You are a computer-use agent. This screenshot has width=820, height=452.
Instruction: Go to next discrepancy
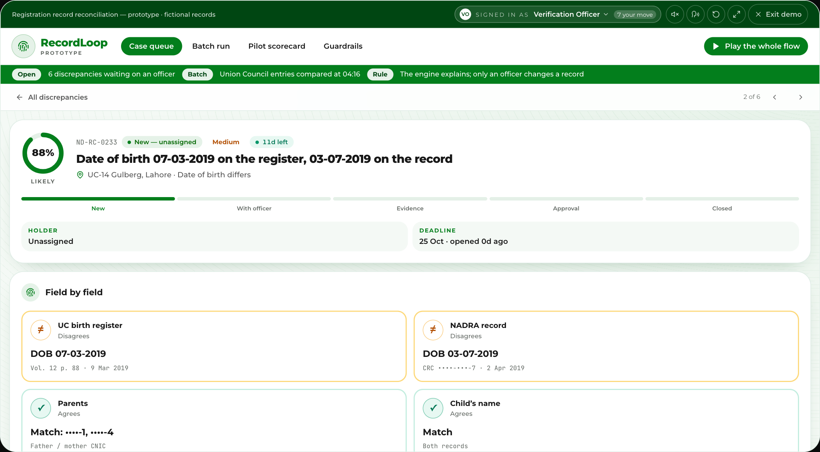[x=801, y=97]
